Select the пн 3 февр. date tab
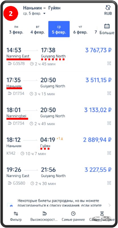 [16, 30]
